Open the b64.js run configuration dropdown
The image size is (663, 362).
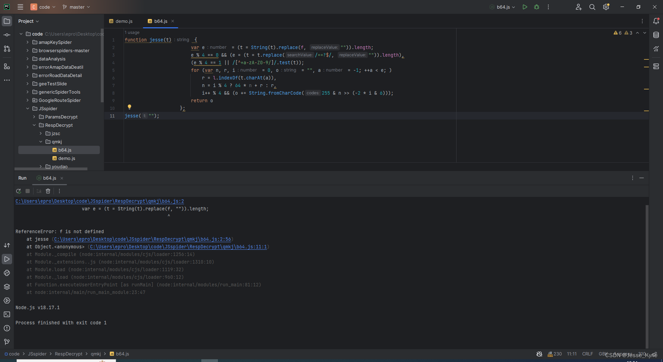[502, 7]
